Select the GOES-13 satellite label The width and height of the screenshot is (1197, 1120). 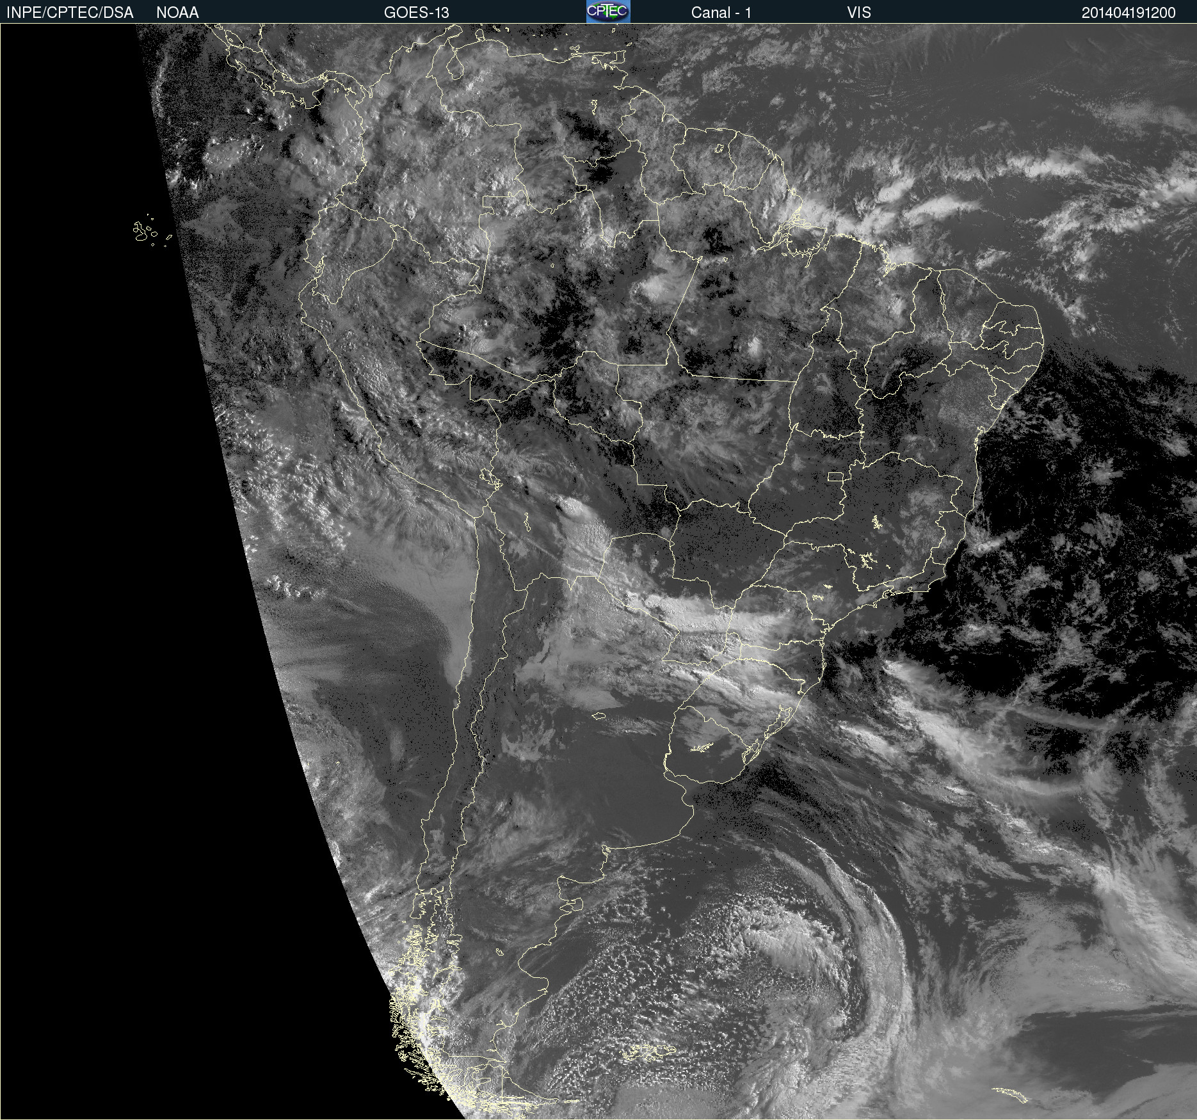(416, 12)
